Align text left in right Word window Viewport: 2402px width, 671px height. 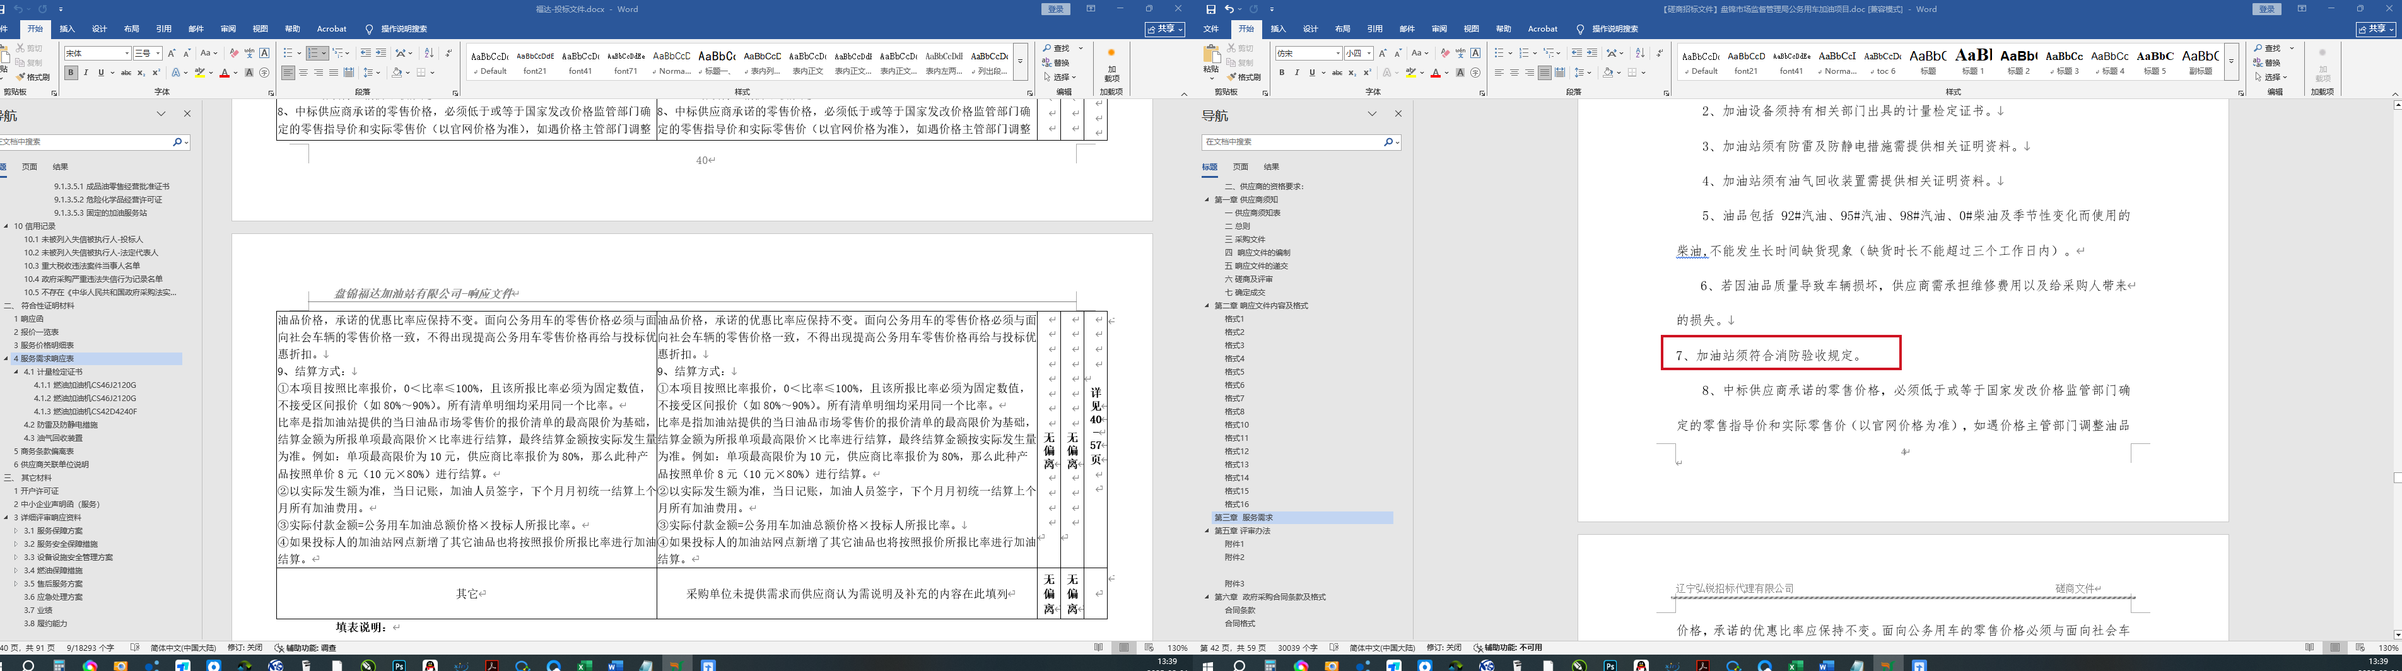pyautogui.click(x=1499, y=73)
